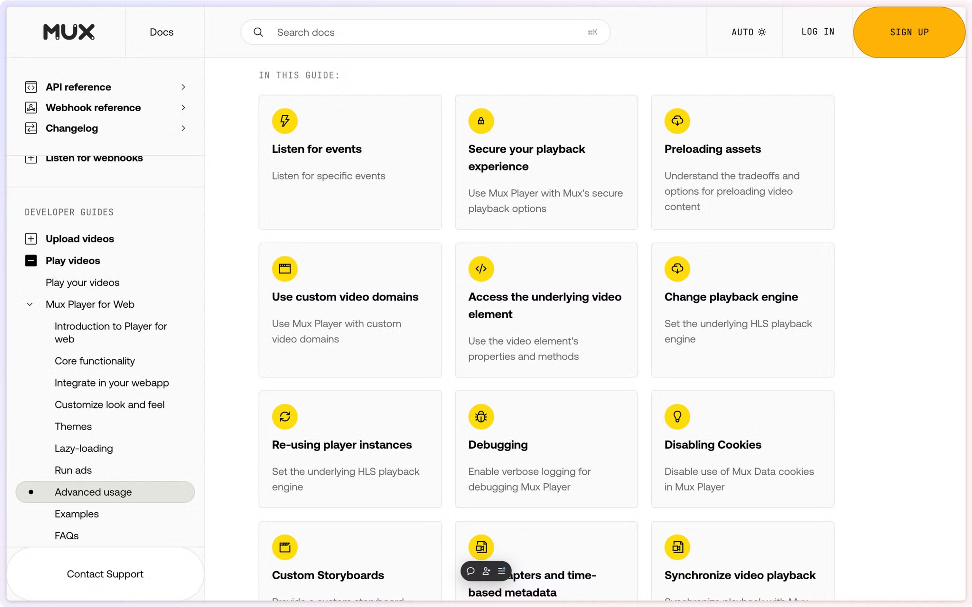Focus the Search docs input field
Screen dimensions: 972x607
click(x=426, y=32)
